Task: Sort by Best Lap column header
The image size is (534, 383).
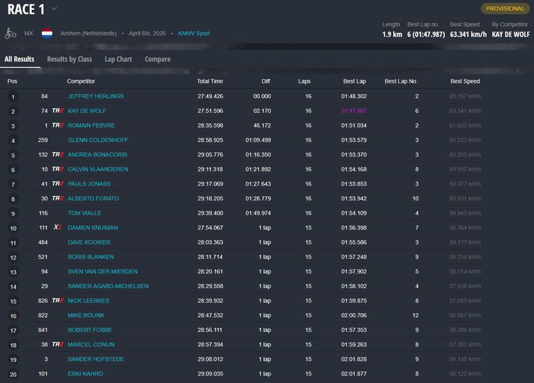Action: tap(354, 81)
